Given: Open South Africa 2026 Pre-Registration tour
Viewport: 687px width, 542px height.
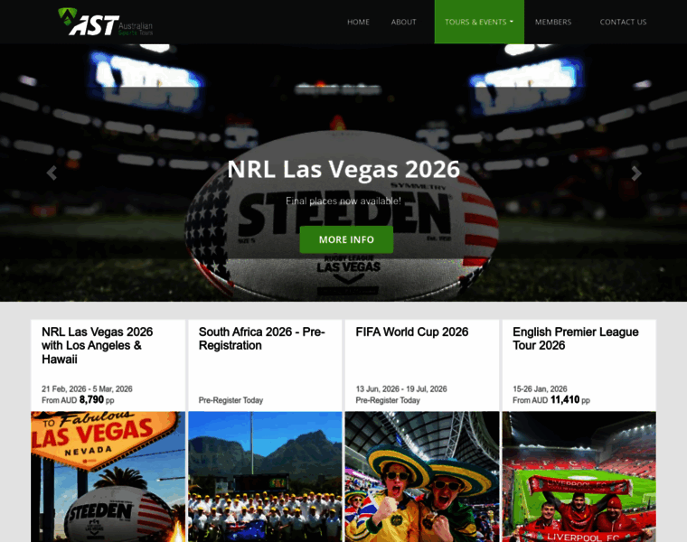Looking at the screenshot, I should coord(261,339).
